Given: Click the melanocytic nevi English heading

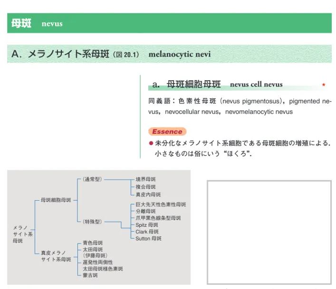Looking at the screenshot, I should click(180, 54).
